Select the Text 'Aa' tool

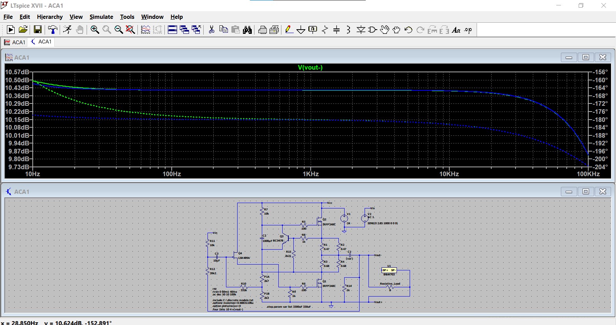click(x=456, y=30)
